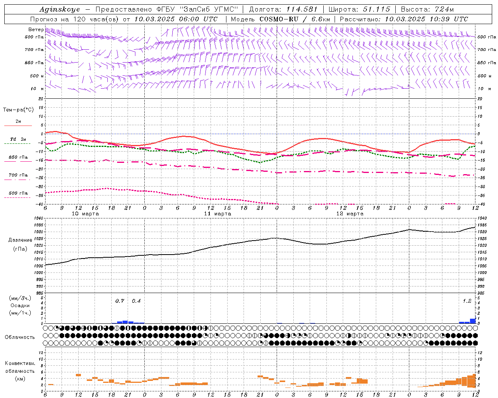Select the provider text ФГБУ "ЗапСиб УГМС"
This screenshot has height=398, width=498.
pos(198,9)
